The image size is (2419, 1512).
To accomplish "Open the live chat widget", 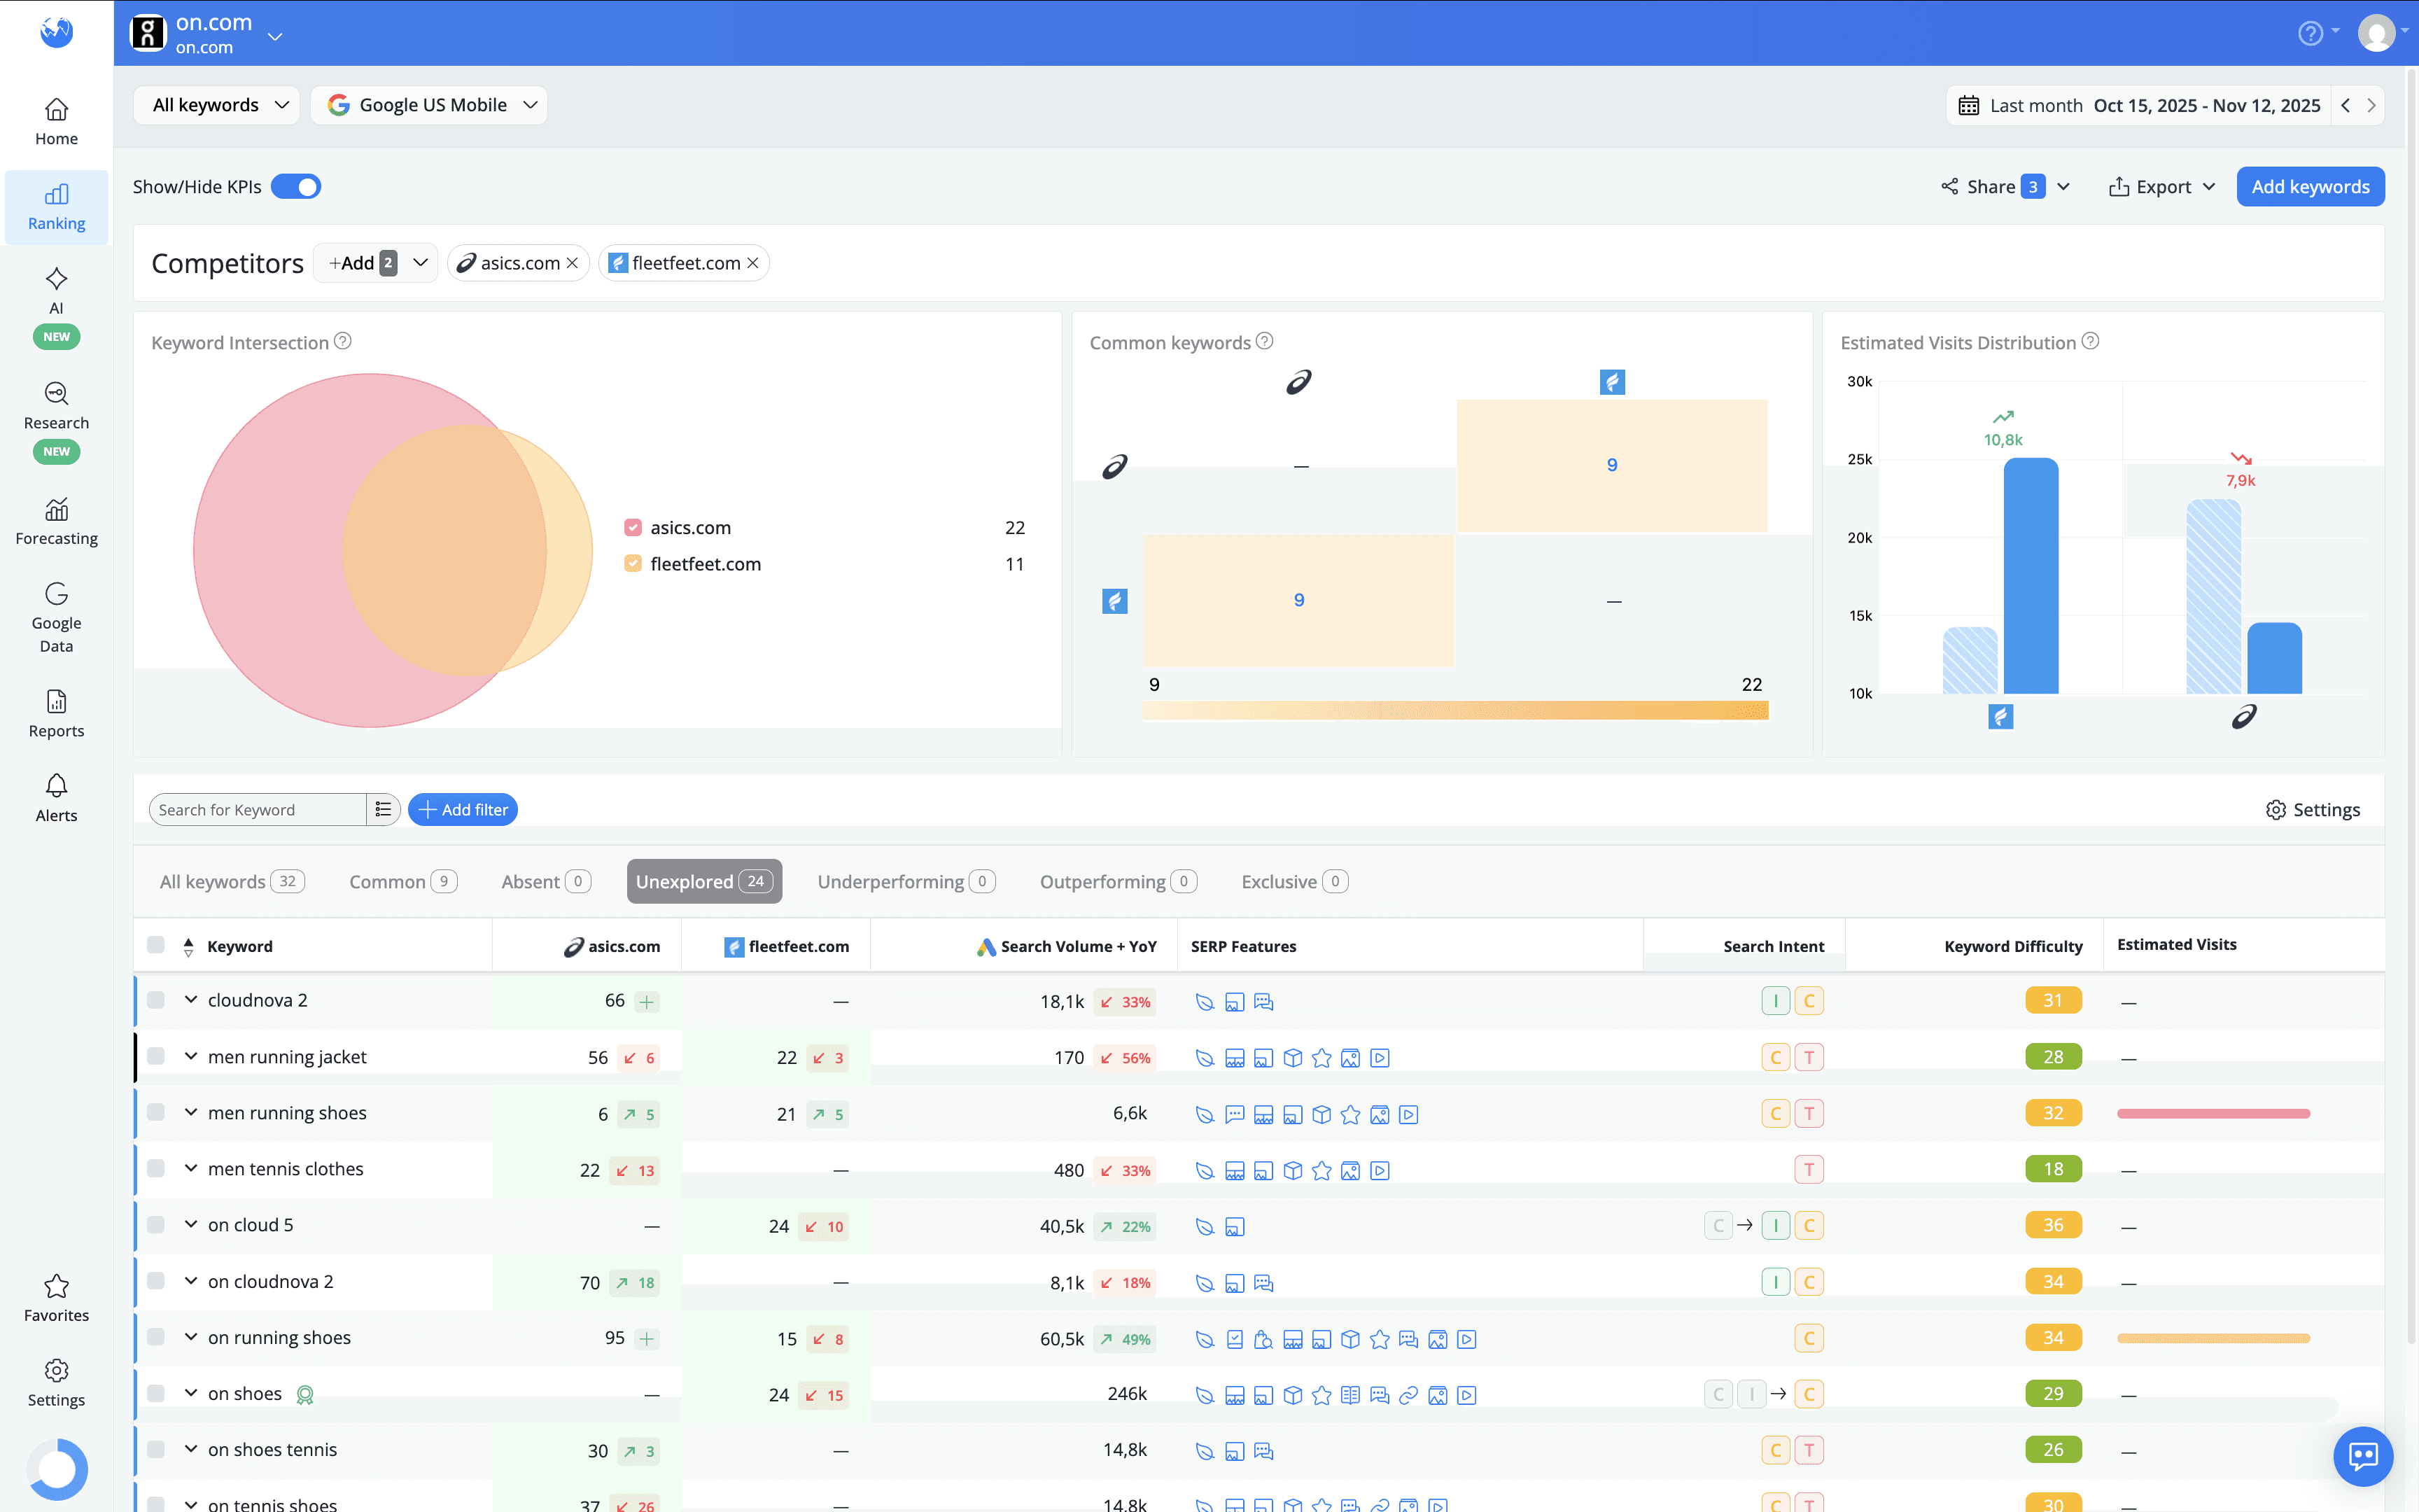I will point(2363,1456).
